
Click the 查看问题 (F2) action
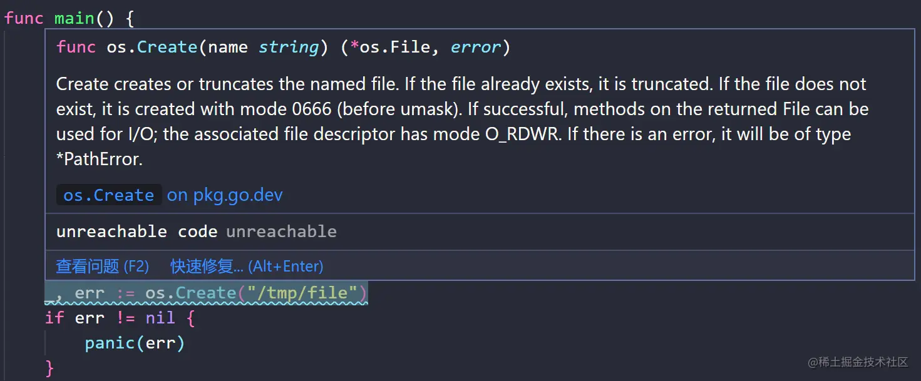103,267
